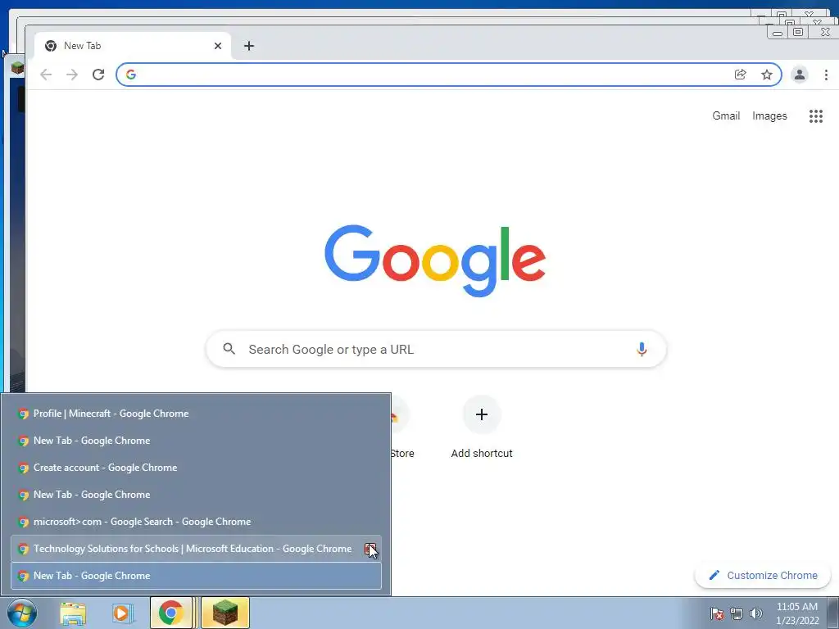Click the Minecraft taskbar button
Screen dimensions: 839x629
(x=225, y=613)
